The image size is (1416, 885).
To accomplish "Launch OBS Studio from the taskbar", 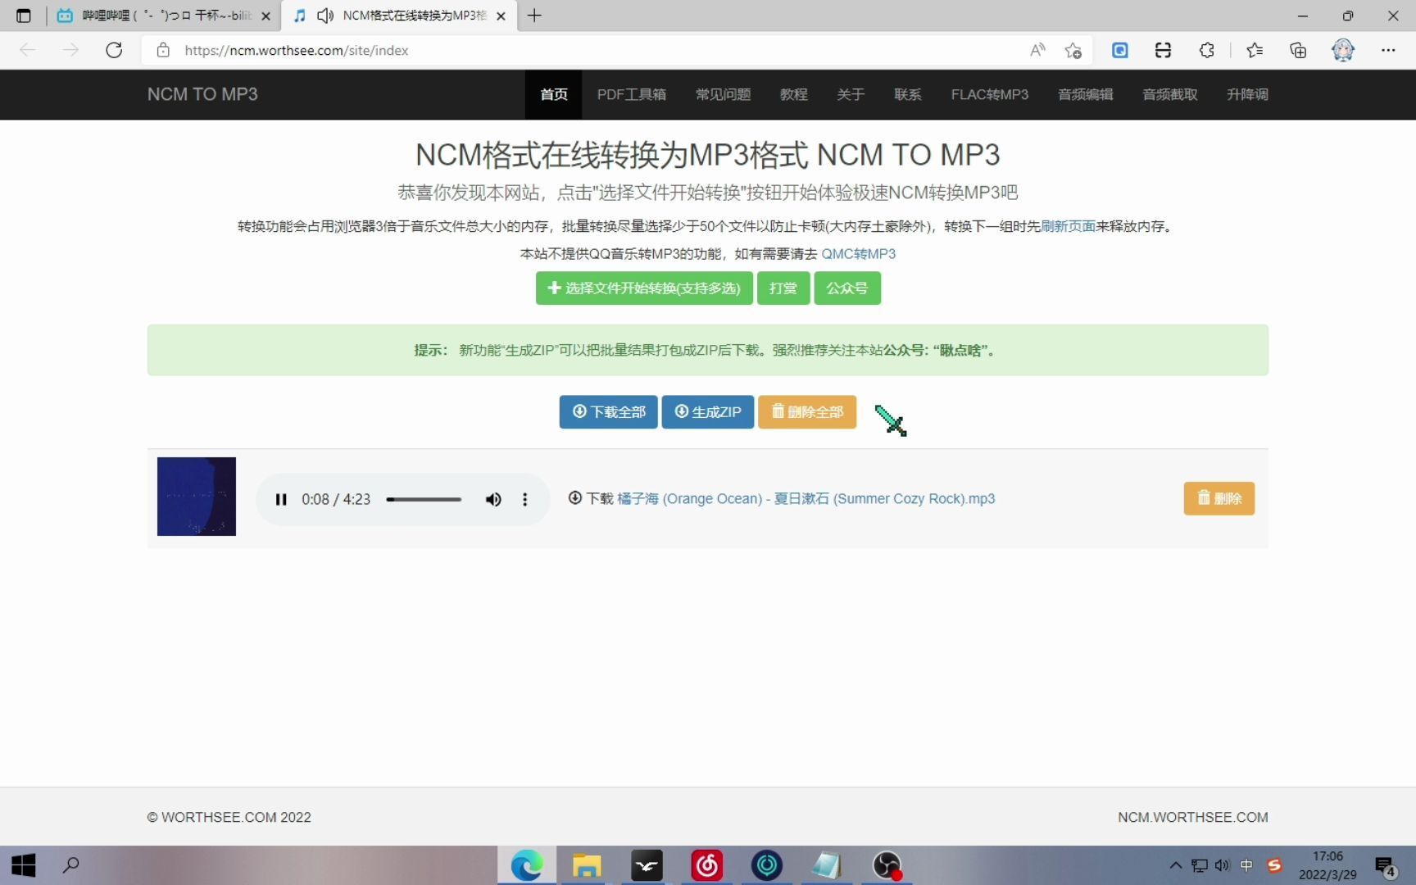I will coord(887,865).
